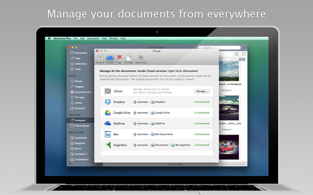Click the fullscreen arrows of iDocument window

244,47
